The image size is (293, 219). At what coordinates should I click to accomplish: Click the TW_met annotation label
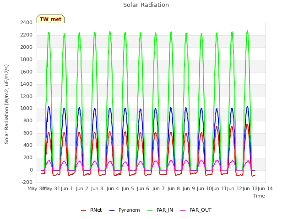click(x=51, y=19)
